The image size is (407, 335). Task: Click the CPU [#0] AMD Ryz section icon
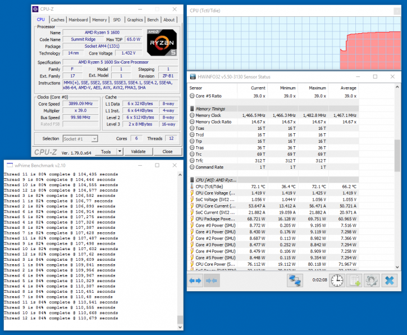[x=192, y=180]
